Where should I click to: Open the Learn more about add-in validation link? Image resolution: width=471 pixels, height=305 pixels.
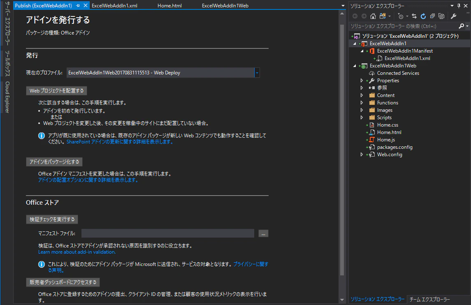77,252
